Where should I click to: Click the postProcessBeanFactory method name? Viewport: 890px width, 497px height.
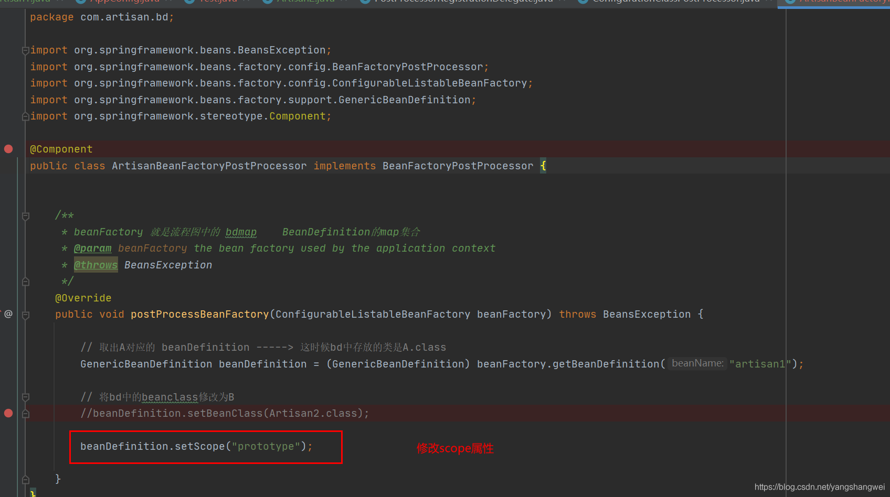[x=199, y=315]
